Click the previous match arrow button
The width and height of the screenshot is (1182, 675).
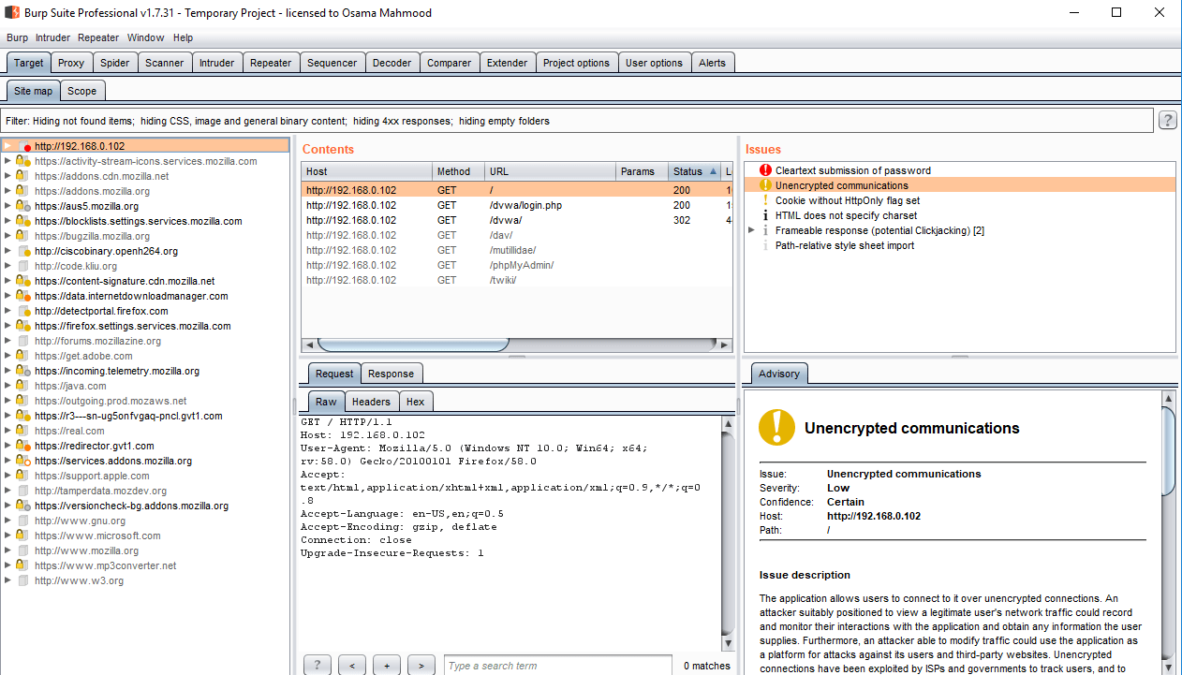tap(351, 665)
